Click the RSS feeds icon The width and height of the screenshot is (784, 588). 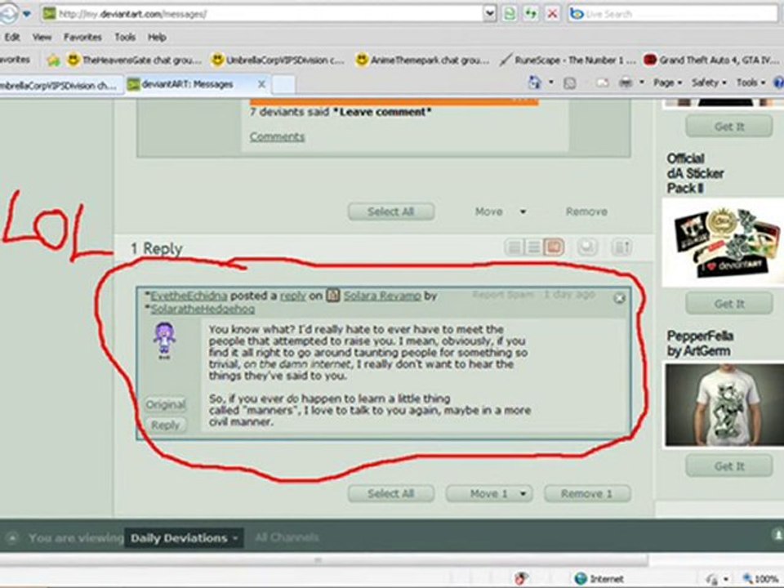pyautogui.click(x=569, y=83)
